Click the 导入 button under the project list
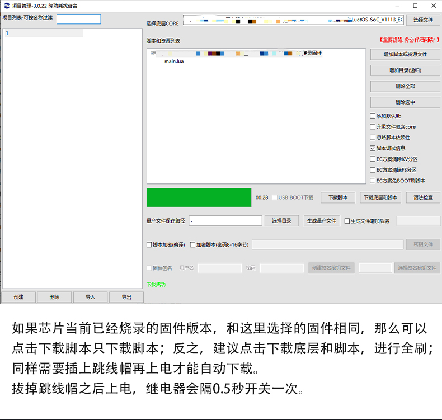 (90, 297)
